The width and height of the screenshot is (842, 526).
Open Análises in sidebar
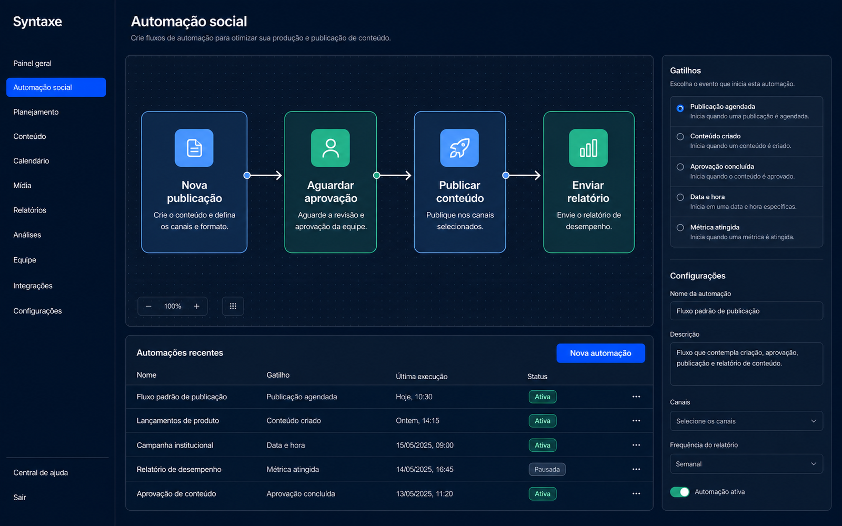(x=27, y=235)
